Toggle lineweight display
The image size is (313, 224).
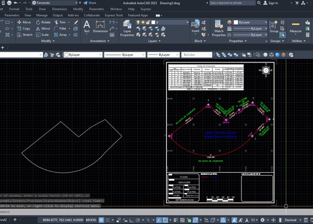176,220
